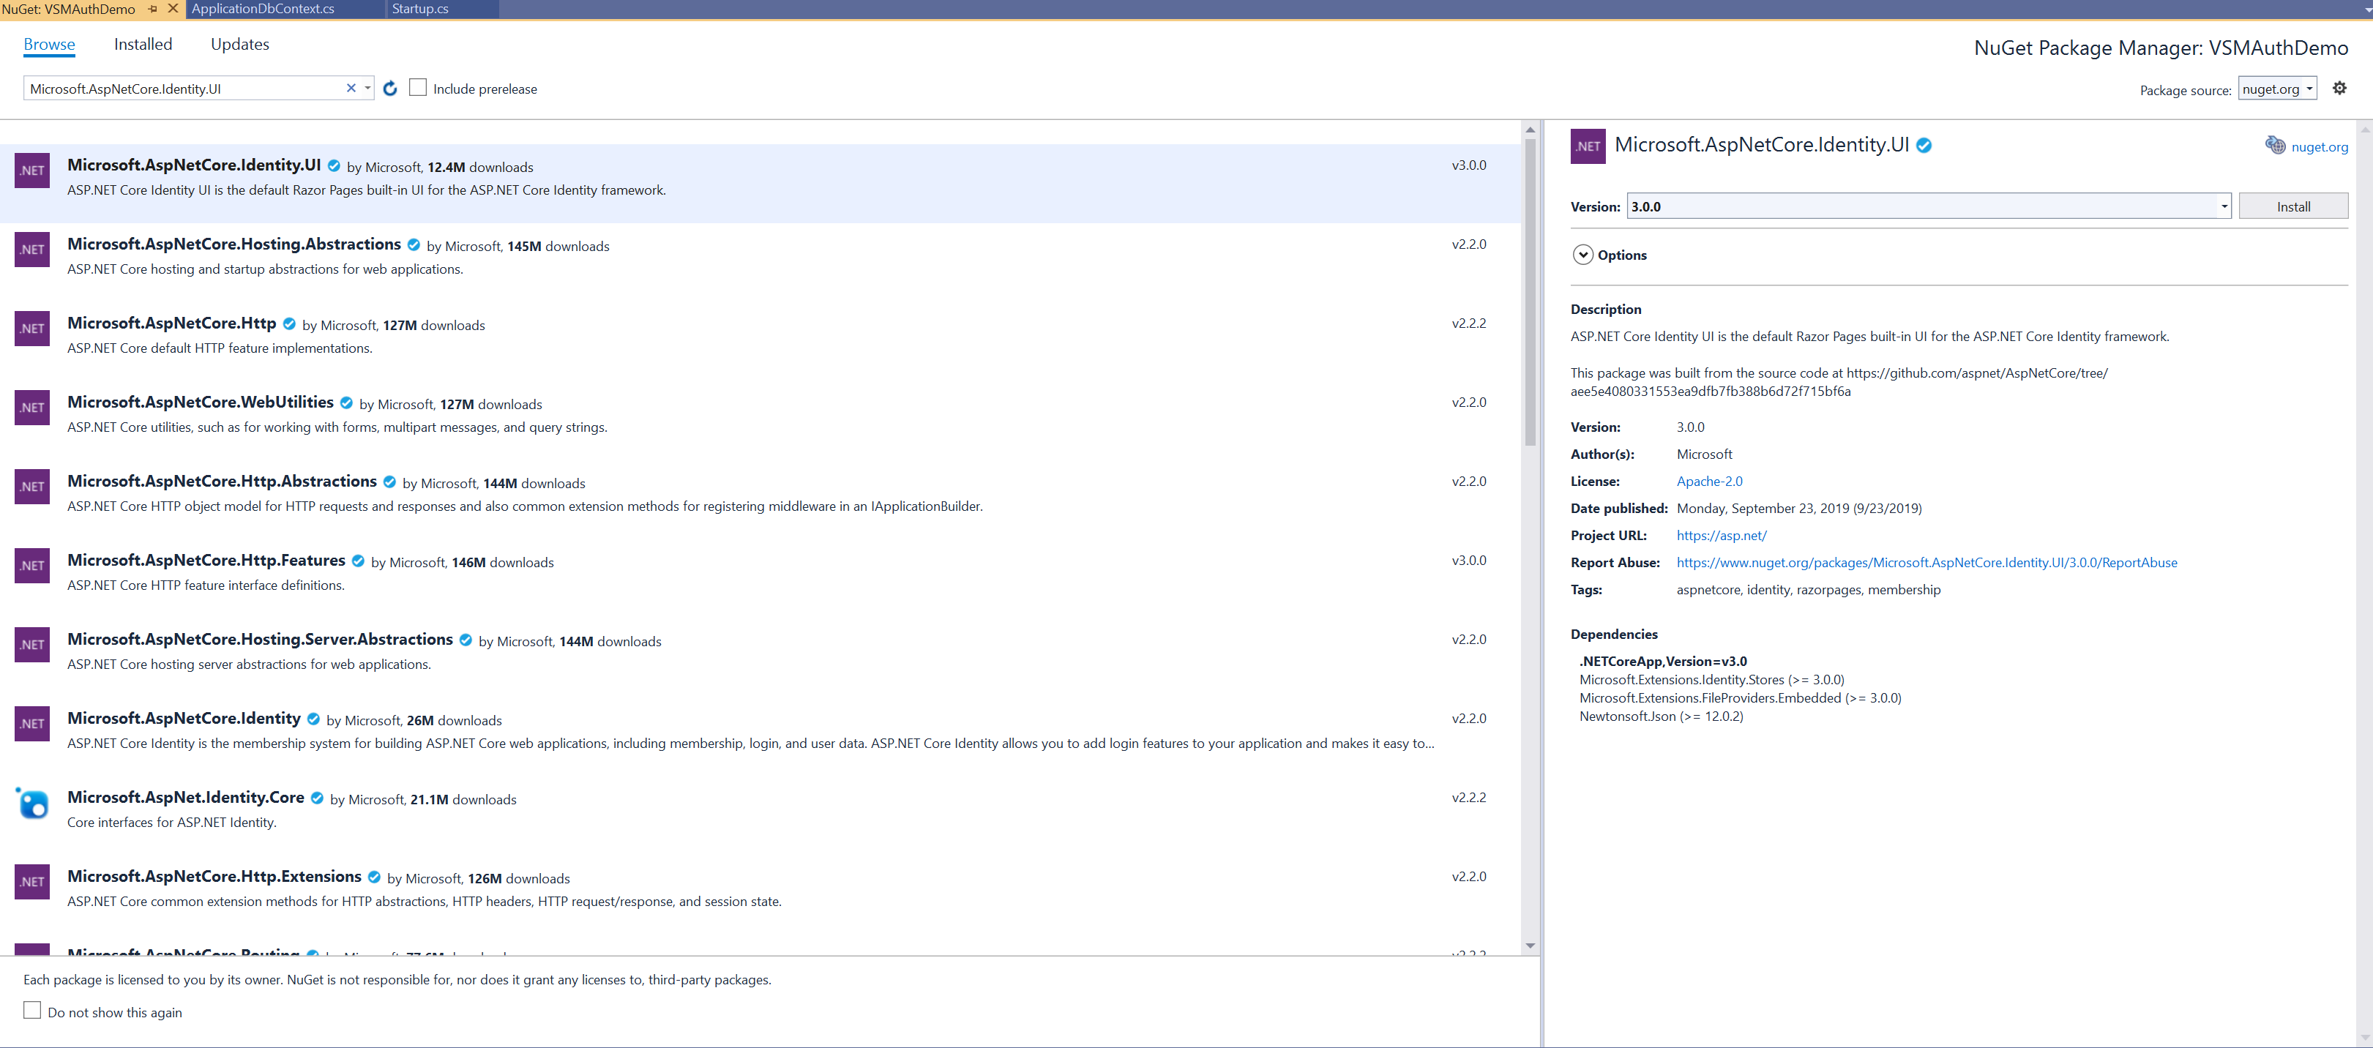
Task: Open the Version dropdown list
Action: (x=2224, y=206)
